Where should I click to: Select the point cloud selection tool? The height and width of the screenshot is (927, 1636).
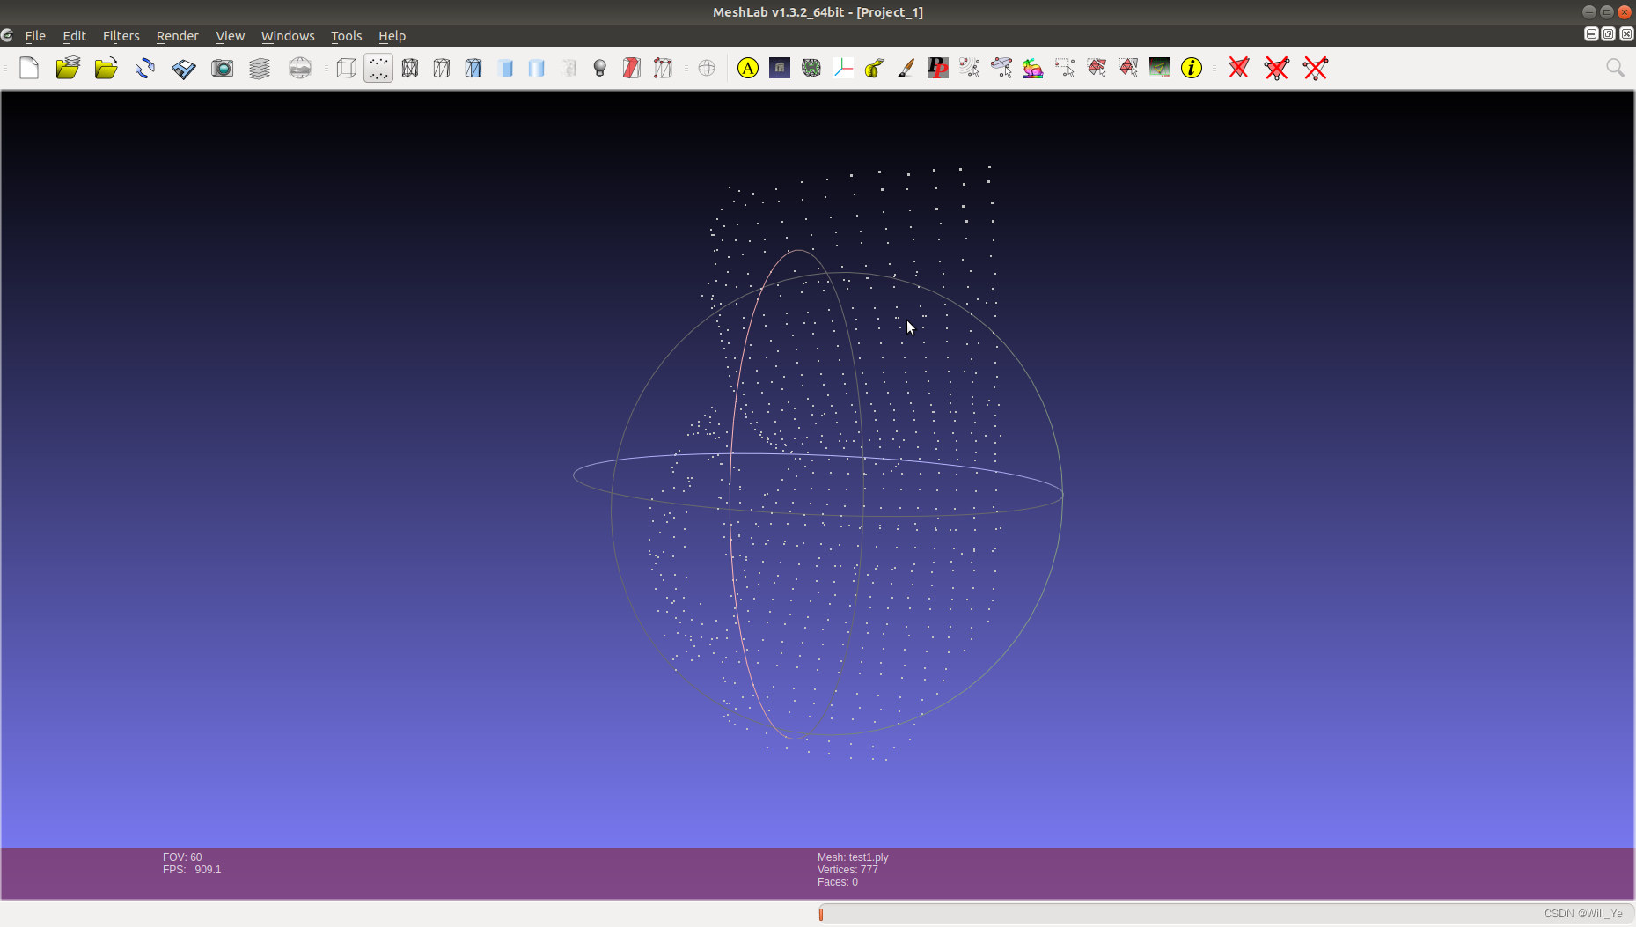[x=970, y=68]
